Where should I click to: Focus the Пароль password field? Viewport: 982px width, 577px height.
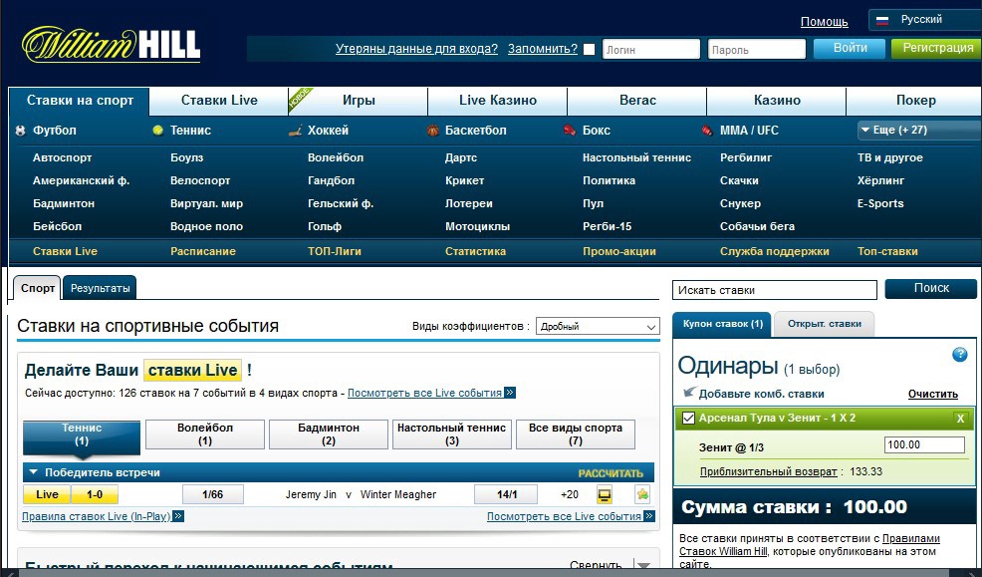click(x=757, y=49)
